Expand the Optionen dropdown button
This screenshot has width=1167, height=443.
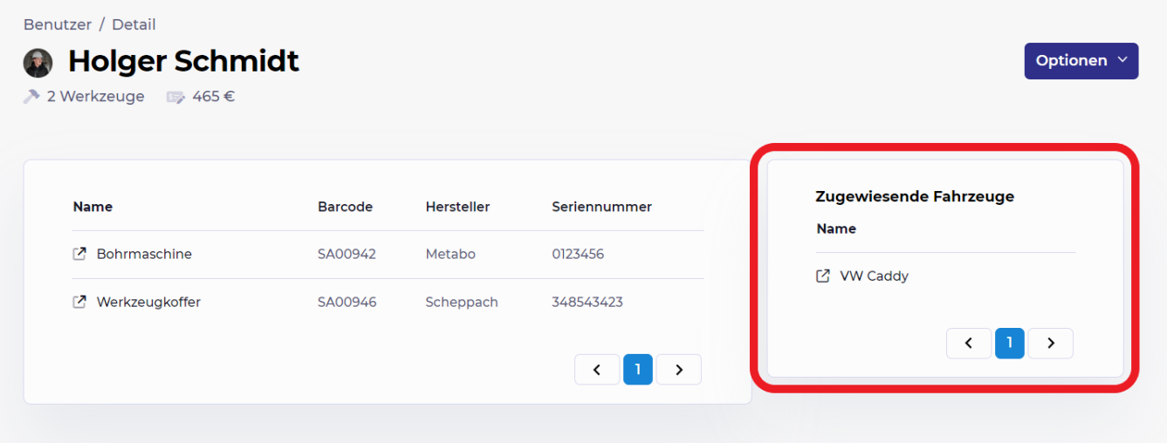1081,61
